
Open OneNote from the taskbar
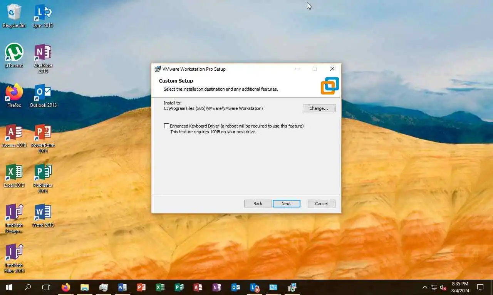217,287
